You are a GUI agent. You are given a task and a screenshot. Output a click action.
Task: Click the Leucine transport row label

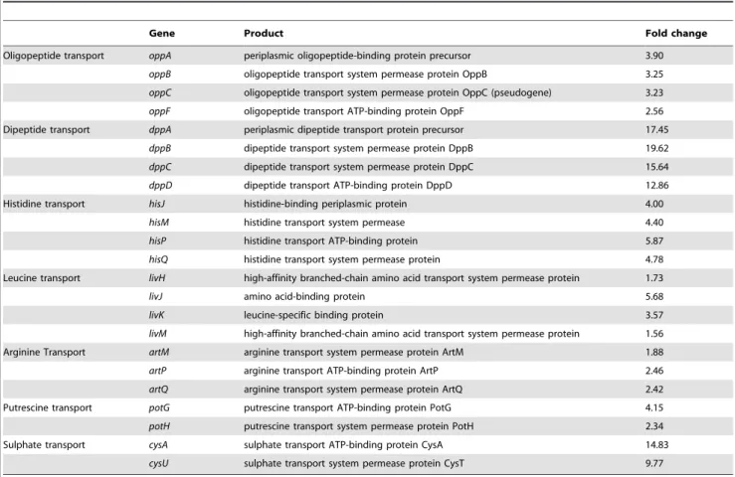(x=42, y=278)
